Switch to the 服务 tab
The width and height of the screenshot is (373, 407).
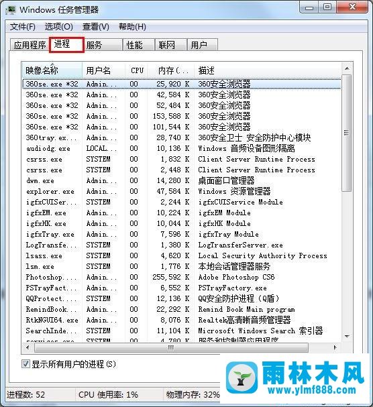tap(103, 45)
